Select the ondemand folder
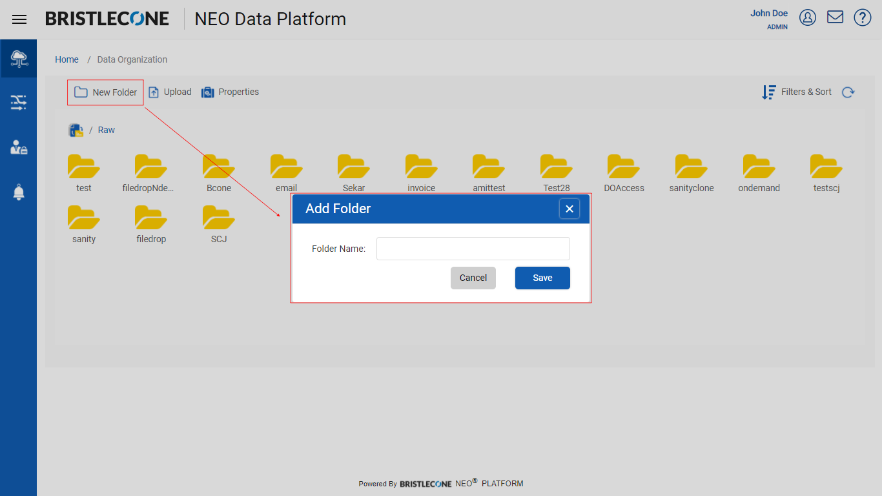The width and height of the screenshot is (882, 496). tap(759, 174)
